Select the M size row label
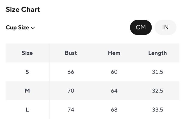The width and height of the screenshot is (185, 119). [x=27, y=91]
